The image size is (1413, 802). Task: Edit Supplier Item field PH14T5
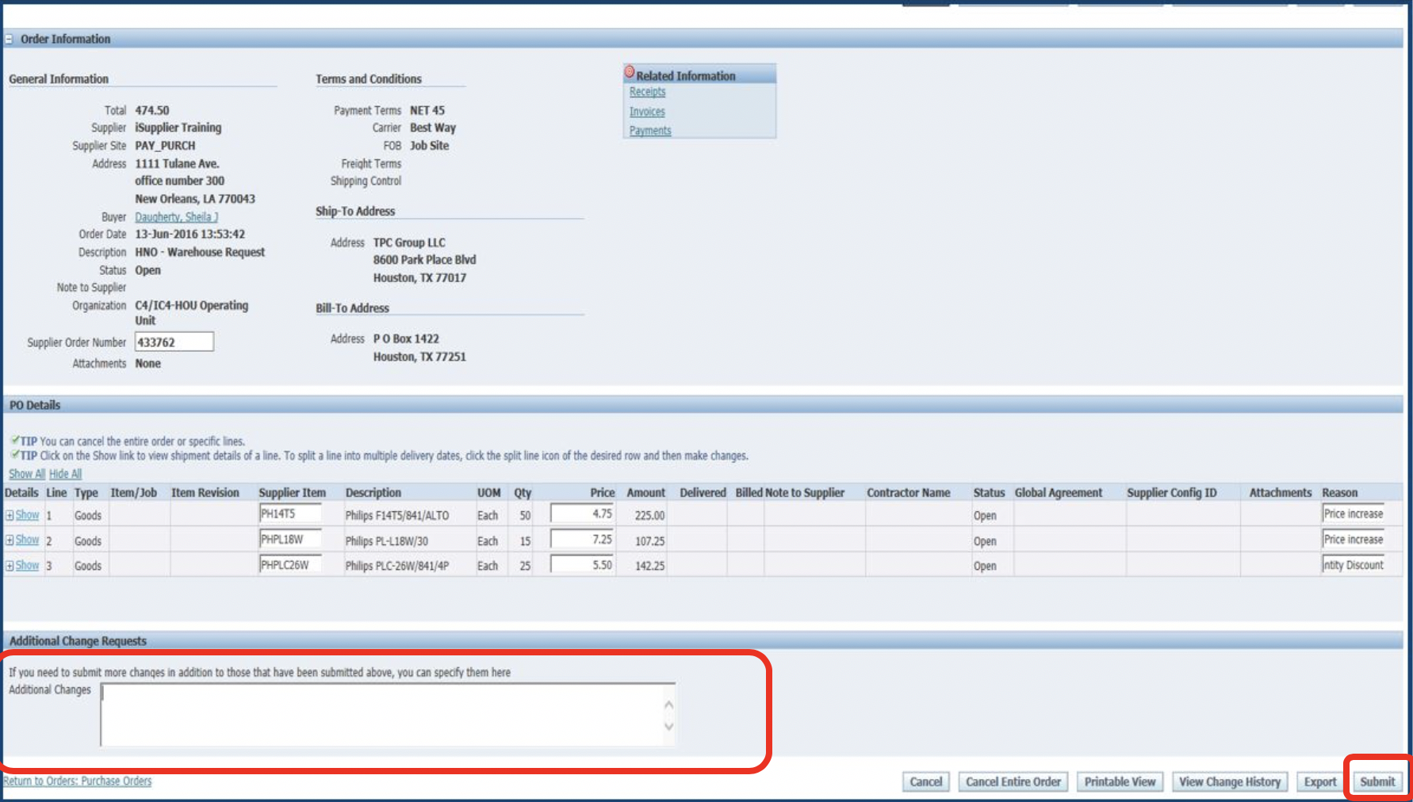click(x=290, y=514)
